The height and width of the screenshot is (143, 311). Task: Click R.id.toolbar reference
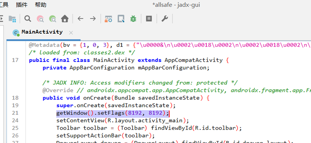216,128
